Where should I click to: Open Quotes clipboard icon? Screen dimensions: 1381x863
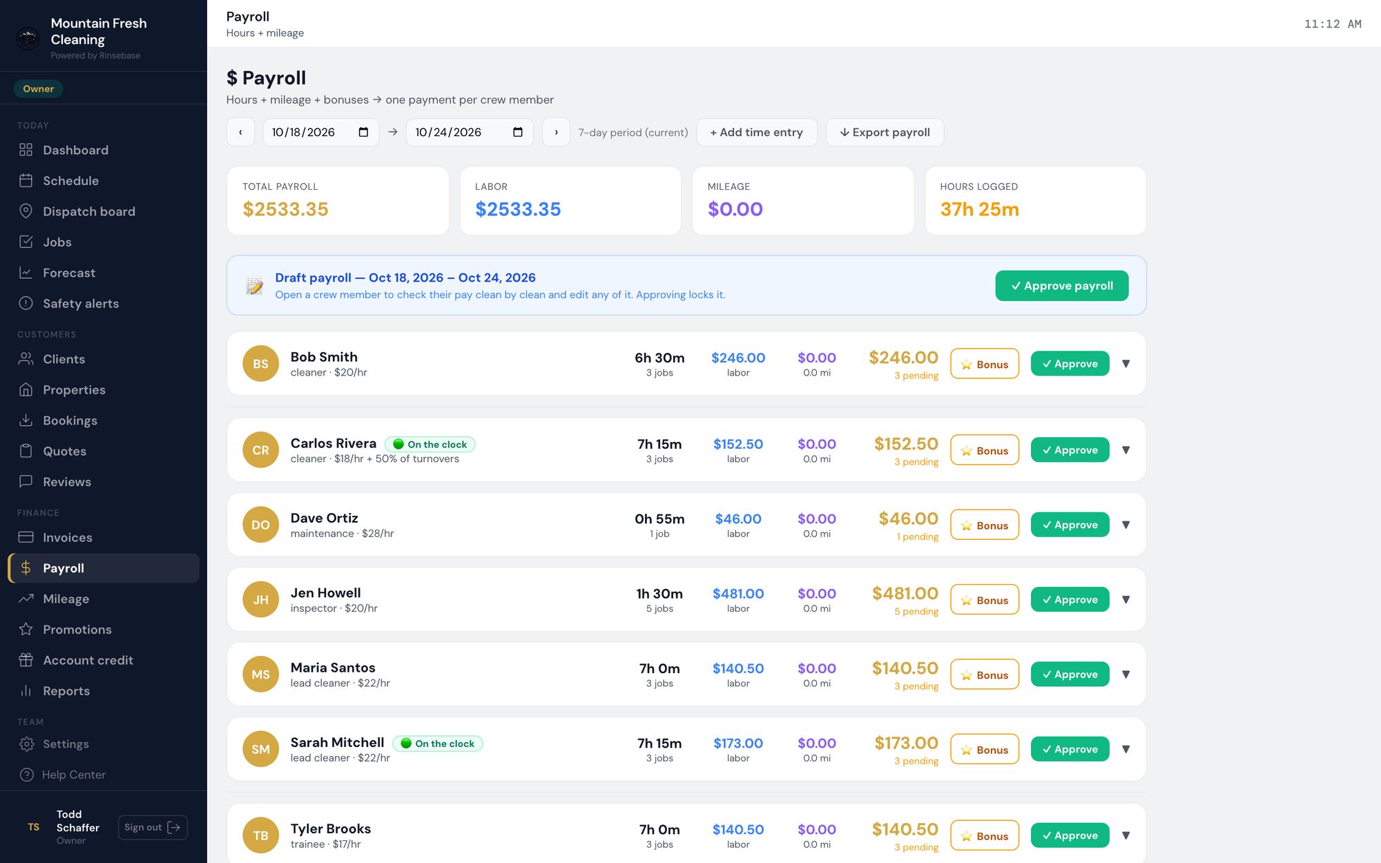point(26,452)
